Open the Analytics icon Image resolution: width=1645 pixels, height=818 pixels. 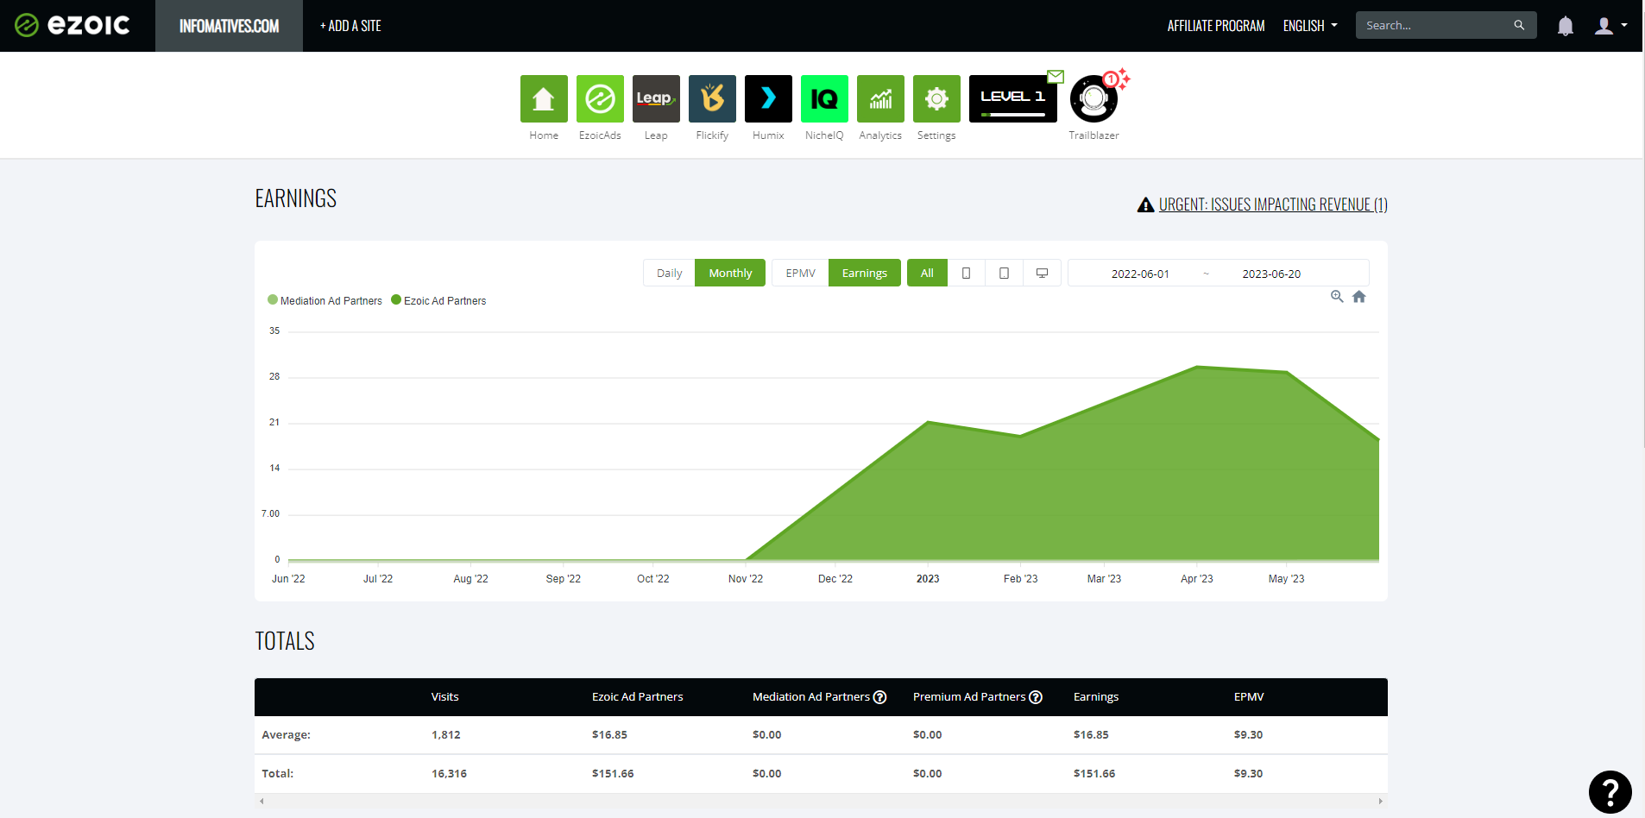coord(880,98)
